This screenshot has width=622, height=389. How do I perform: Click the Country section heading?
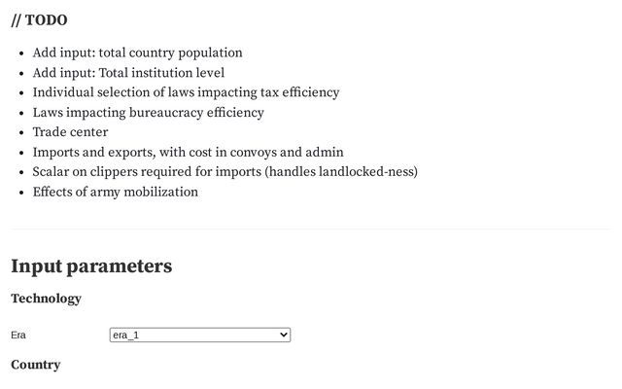pyautogui.click(x=36, y=365)
